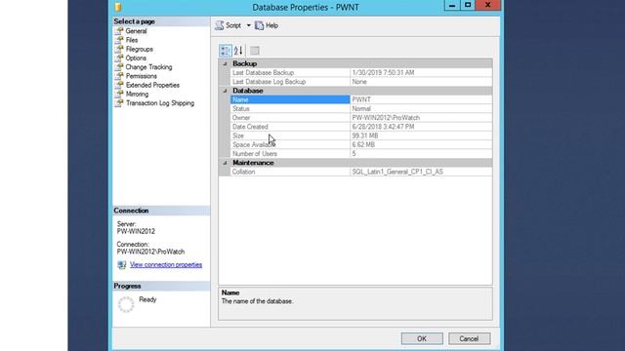The height and width of the screenshot is (351, 625).
Task: Open the Files page
Action: pyautogui.click(x=132, y=40)
